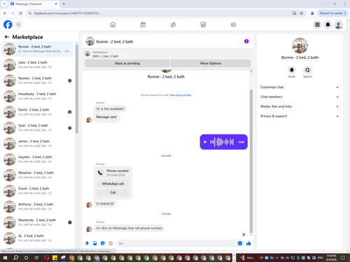
Task: Open the Facebook menu grid icon
Action: pyautogui.click(x=317, y=25)
